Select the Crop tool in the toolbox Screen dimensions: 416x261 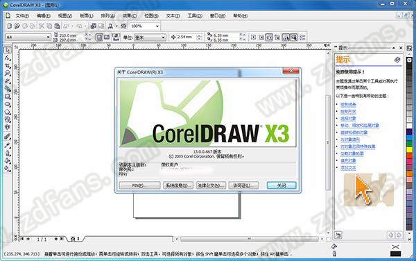click(8, 65)
